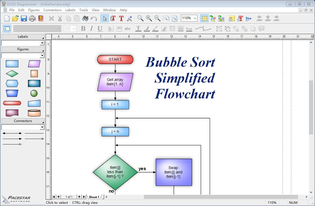
Task: Pick the red rounded terminator figure
Action: (12, 103)
